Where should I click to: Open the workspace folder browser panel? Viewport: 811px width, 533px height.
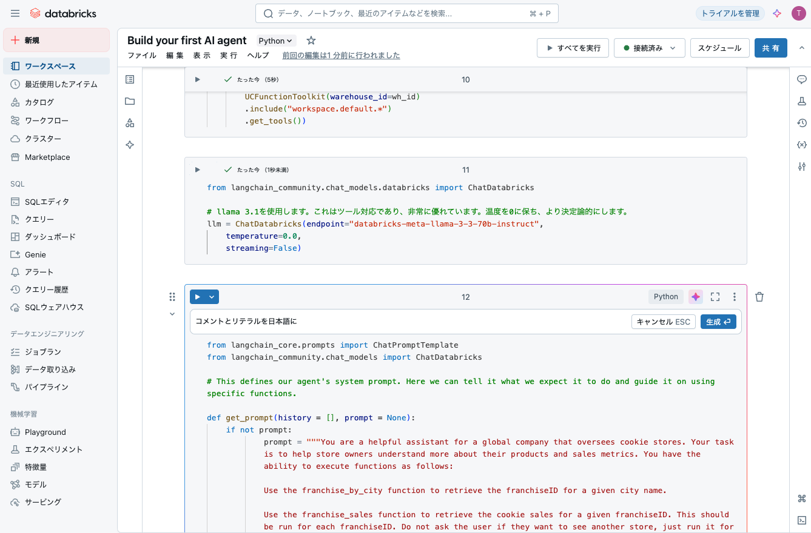coord(129,101)
